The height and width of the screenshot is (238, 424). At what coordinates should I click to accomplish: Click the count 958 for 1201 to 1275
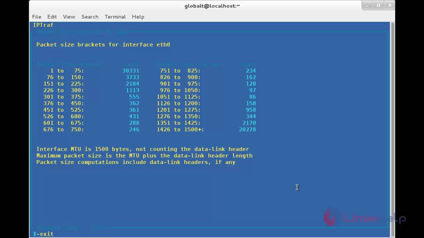[x=251, y=110]
